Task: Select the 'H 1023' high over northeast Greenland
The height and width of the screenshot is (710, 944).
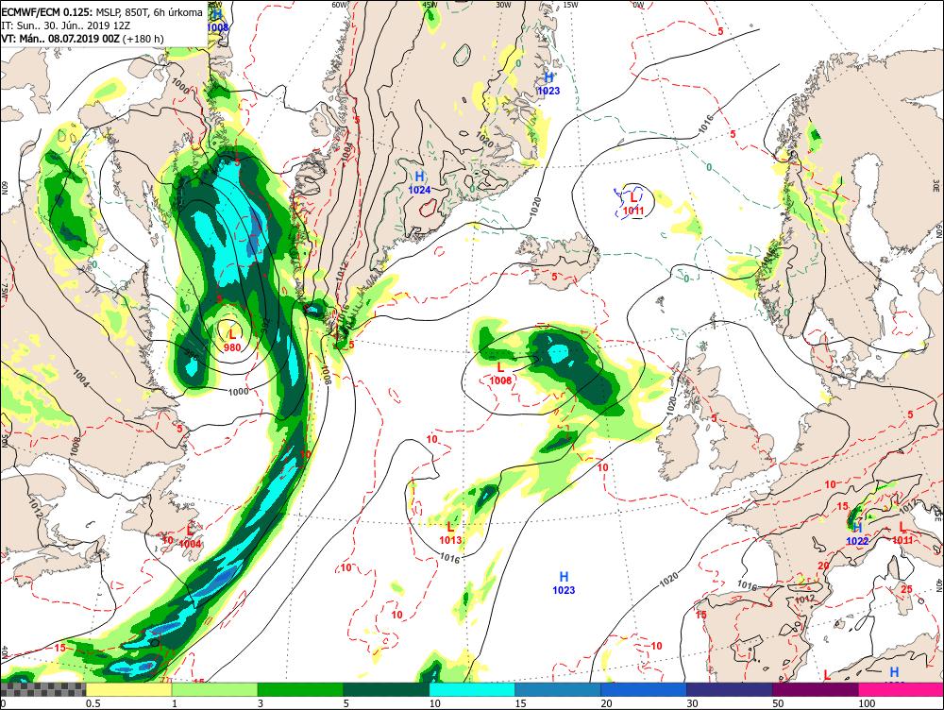Action: [x=548, y=84]
